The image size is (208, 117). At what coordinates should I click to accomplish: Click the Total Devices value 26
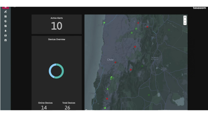coord(68,108)
